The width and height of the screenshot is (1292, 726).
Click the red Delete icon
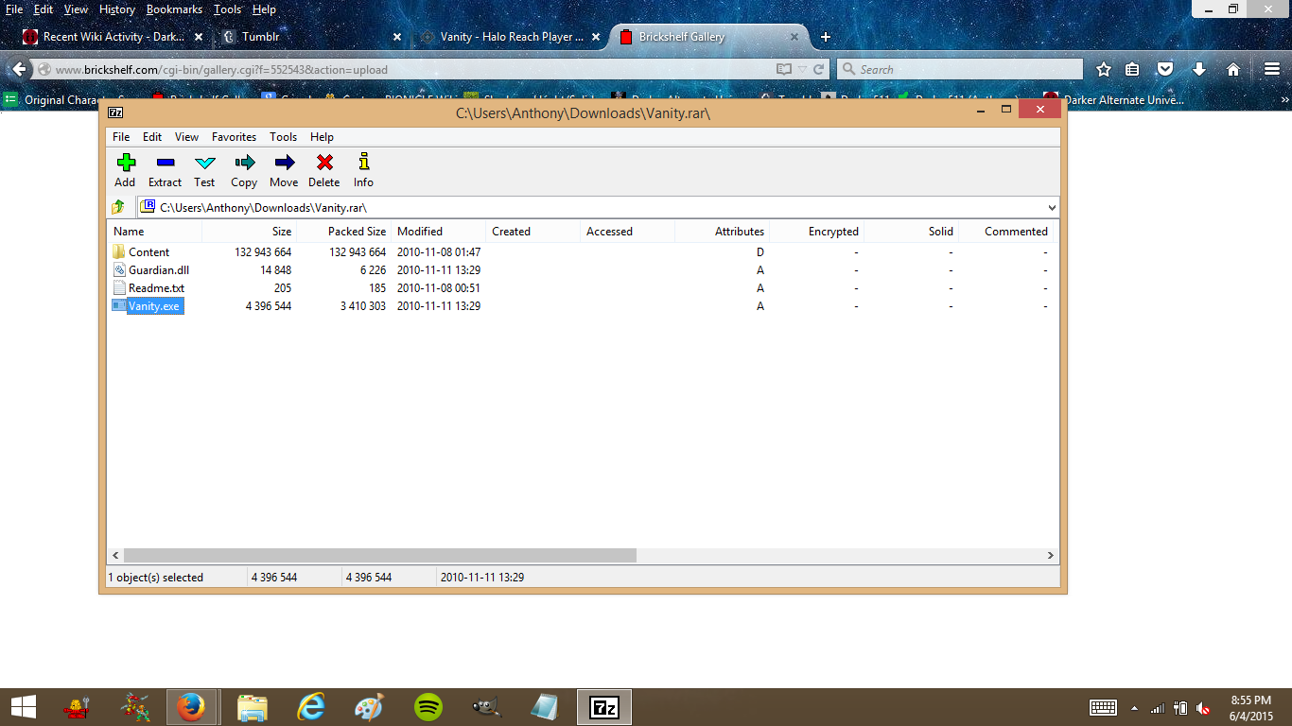coord(323,163)
